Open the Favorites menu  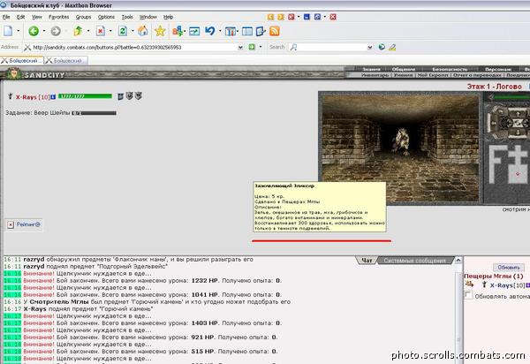coord(58,17)
